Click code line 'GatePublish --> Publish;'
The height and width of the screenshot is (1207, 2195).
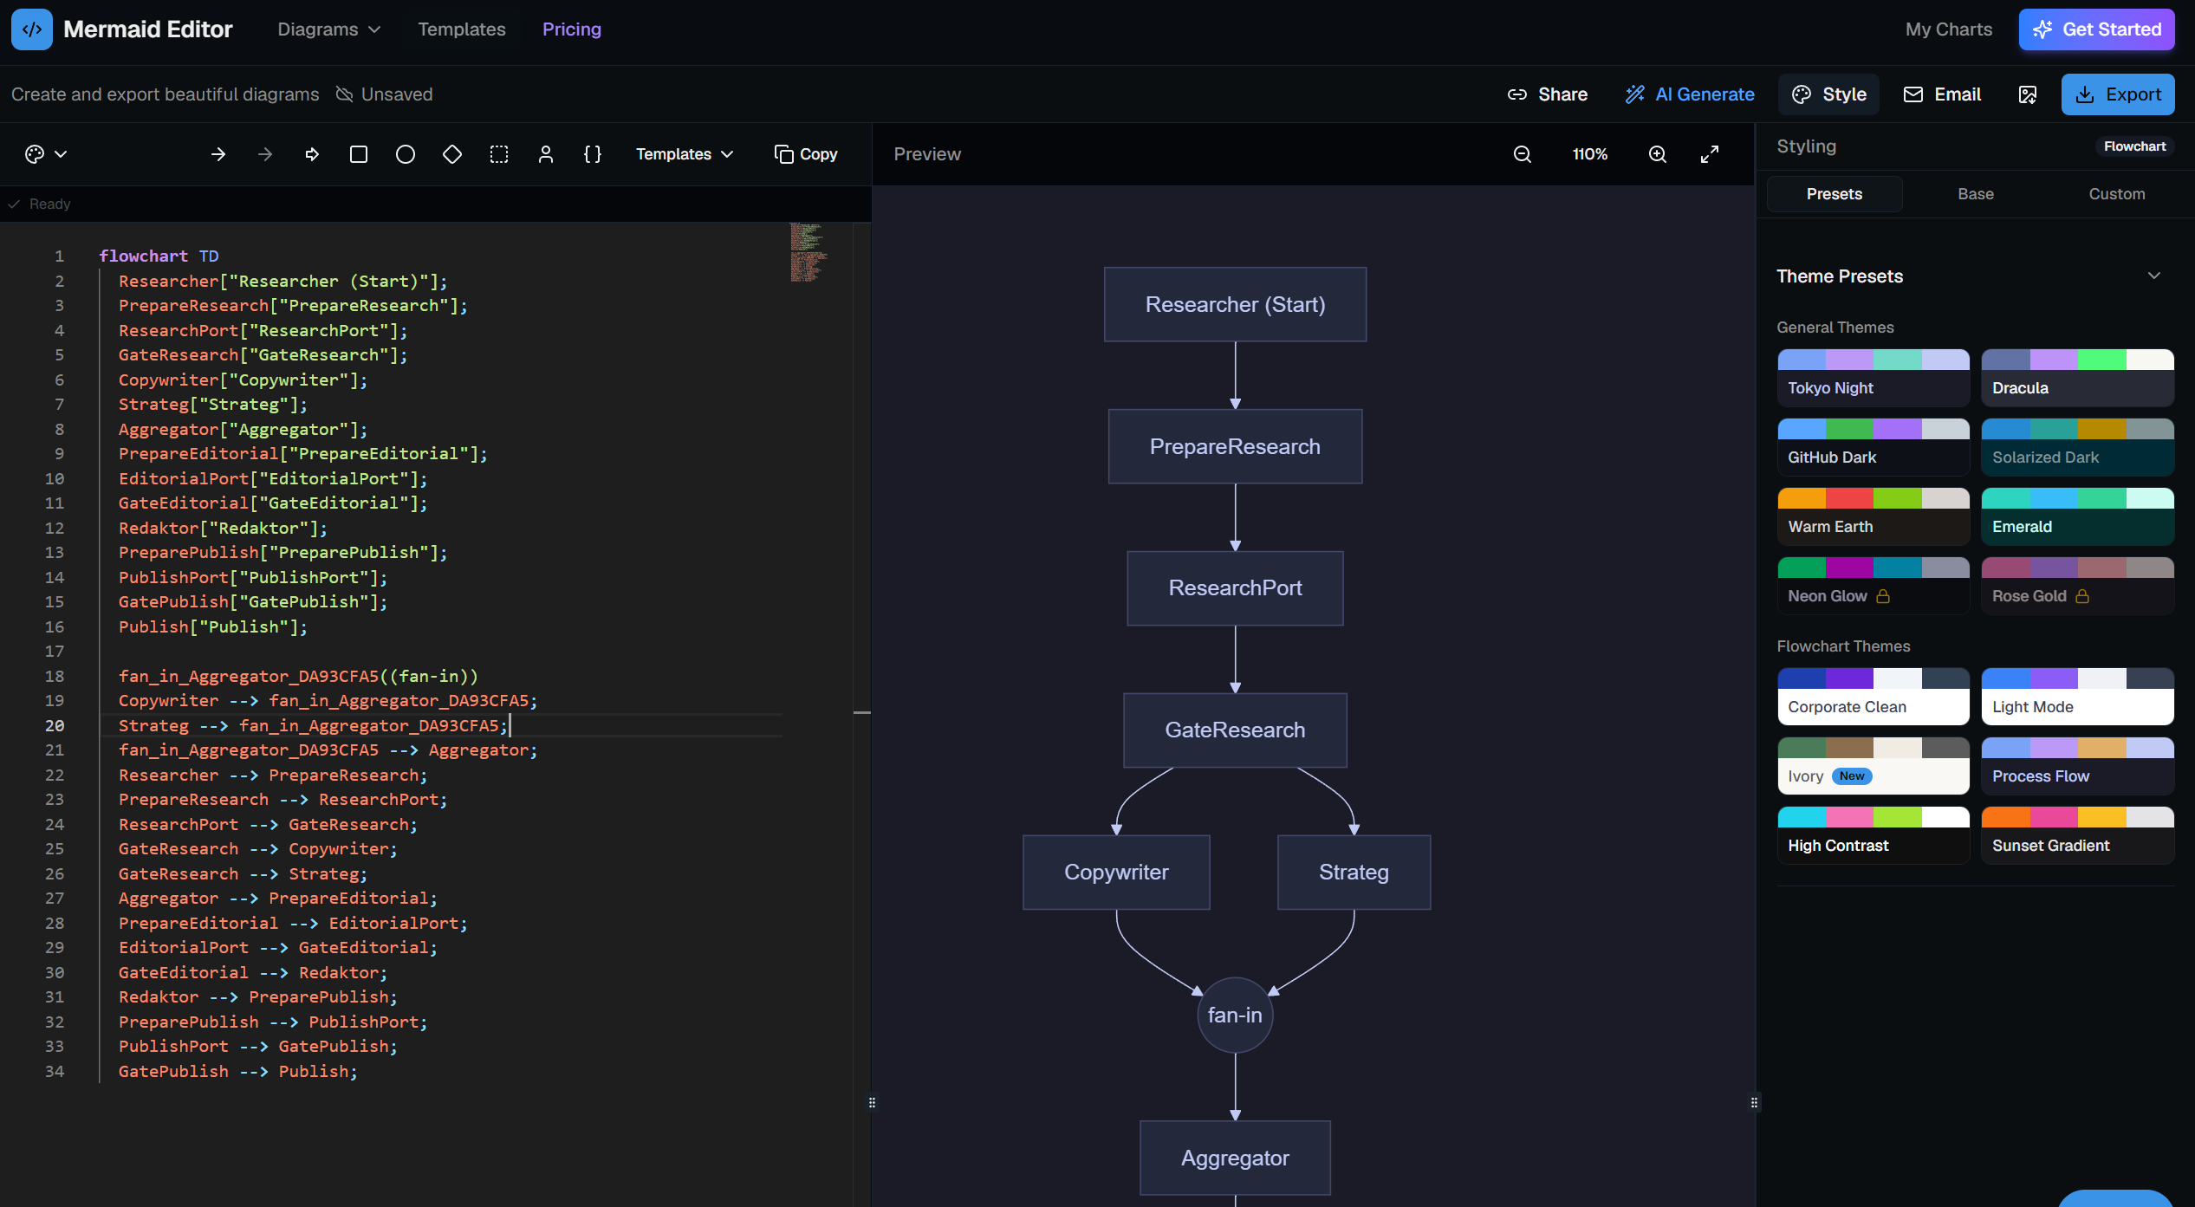click(238, 1072)
